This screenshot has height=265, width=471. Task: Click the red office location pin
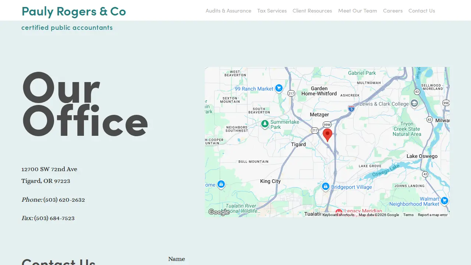coord(327,135)
